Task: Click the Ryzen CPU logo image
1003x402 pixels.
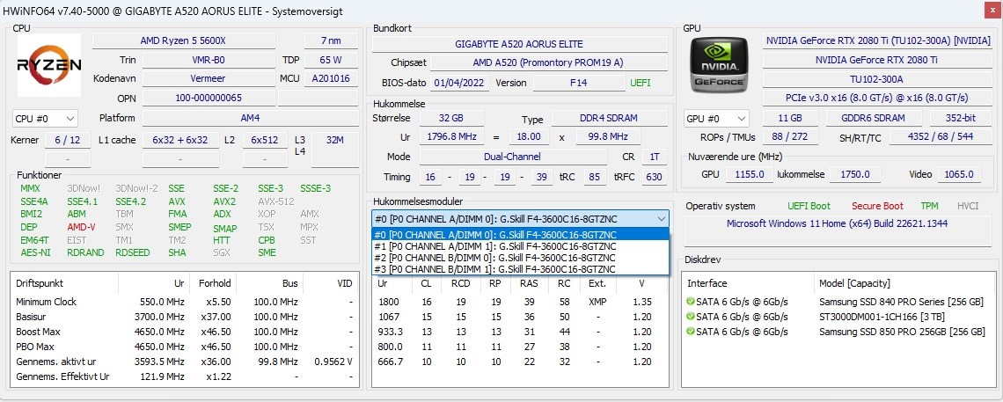Action: click(x=49, y=64)
